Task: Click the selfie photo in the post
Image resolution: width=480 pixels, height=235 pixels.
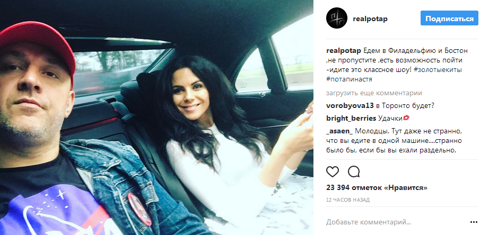Action: pos(157,118)
